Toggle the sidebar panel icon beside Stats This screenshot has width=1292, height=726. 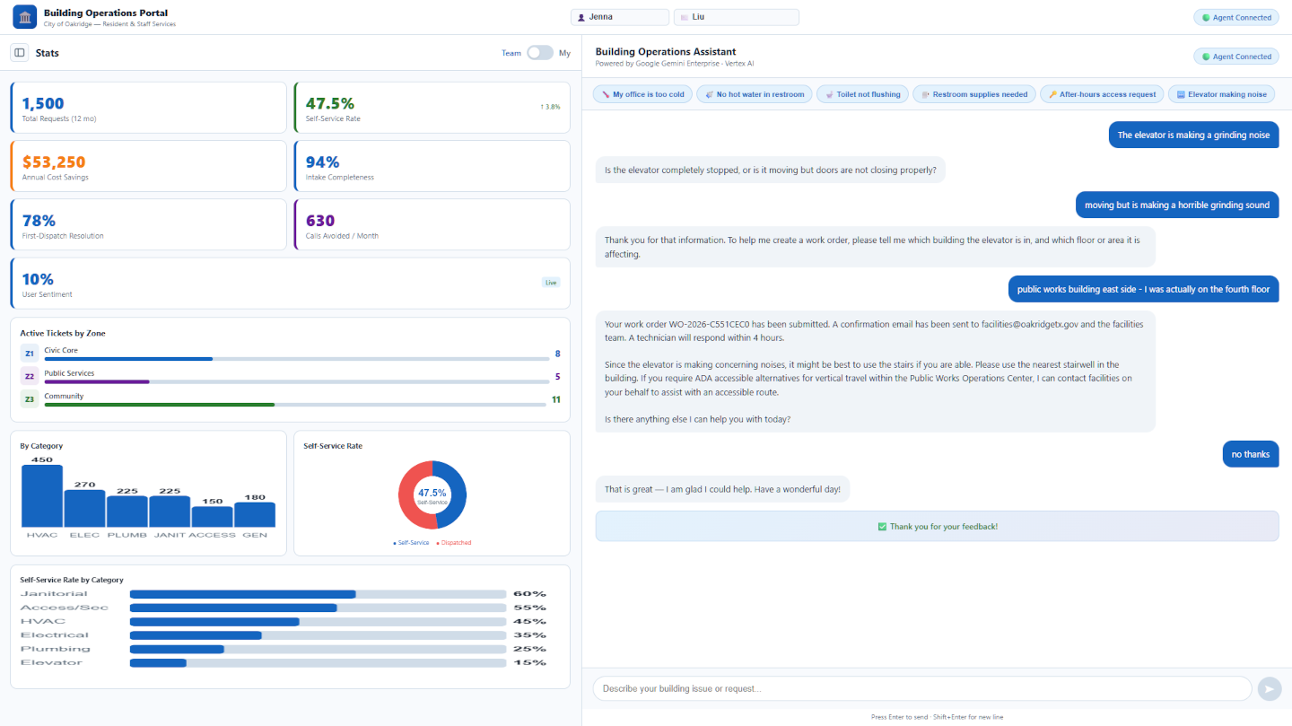tap(20, 53)
